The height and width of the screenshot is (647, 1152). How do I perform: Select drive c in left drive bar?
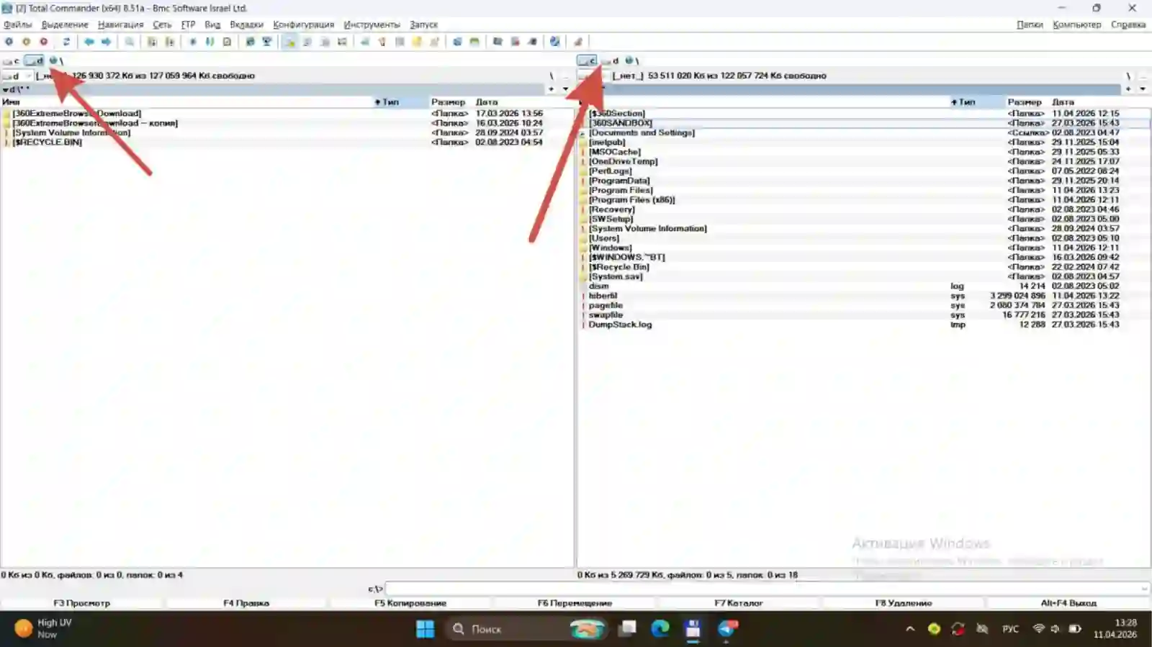pyautogui.click(x=12, y=61)
